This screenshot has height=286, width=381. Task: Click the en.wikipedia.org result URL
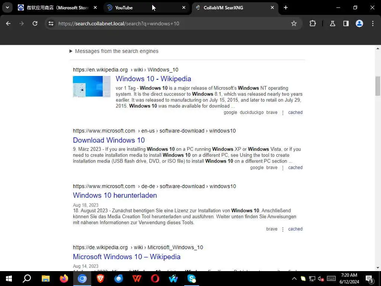coord(125,70)
